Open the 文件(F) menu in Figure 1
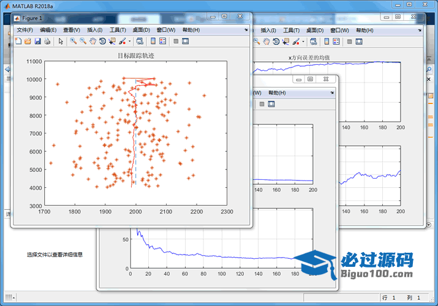 (x=25, y=30)
